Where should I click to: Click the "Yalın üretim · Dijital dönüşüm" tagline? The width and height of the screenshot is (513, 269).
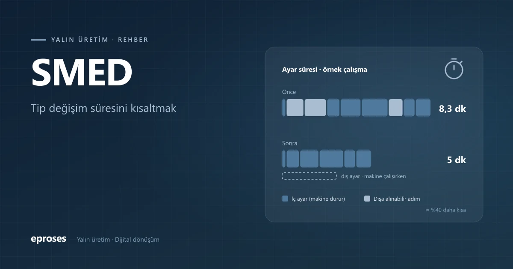tap(118, 240)
